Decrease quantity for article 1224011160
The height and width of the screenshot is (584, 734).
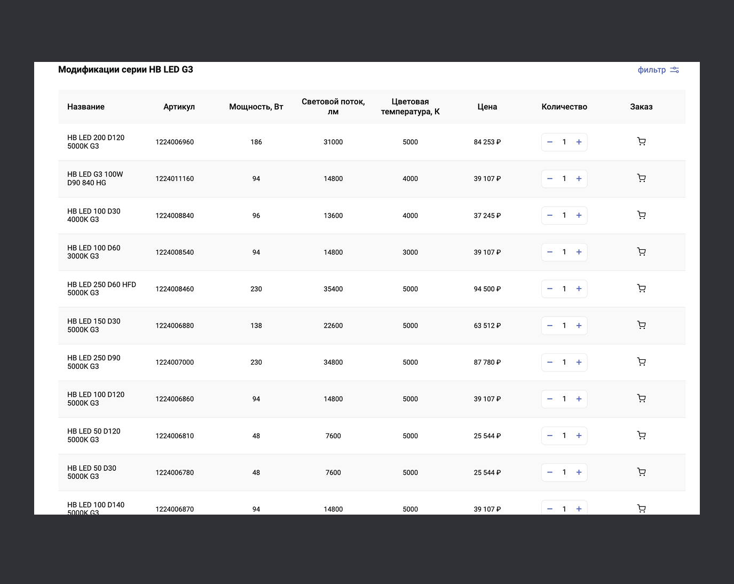click(x=550, y=179)
